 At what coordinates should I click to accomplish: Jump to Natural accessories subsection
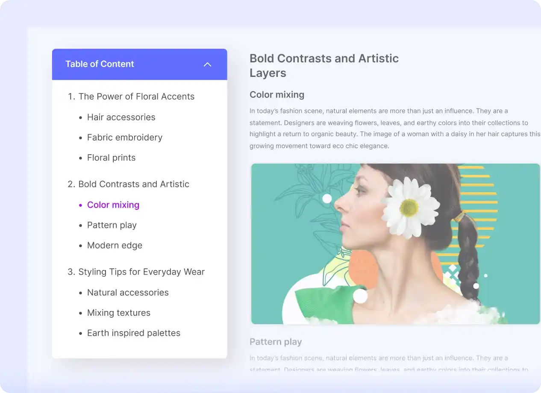coord(128,293)
